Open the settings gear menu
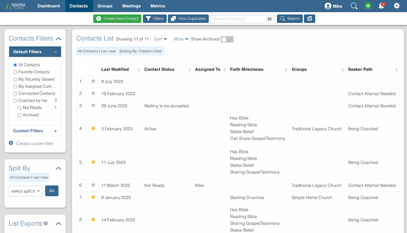This screenshot has height=233, width=407. pos(397,6)
